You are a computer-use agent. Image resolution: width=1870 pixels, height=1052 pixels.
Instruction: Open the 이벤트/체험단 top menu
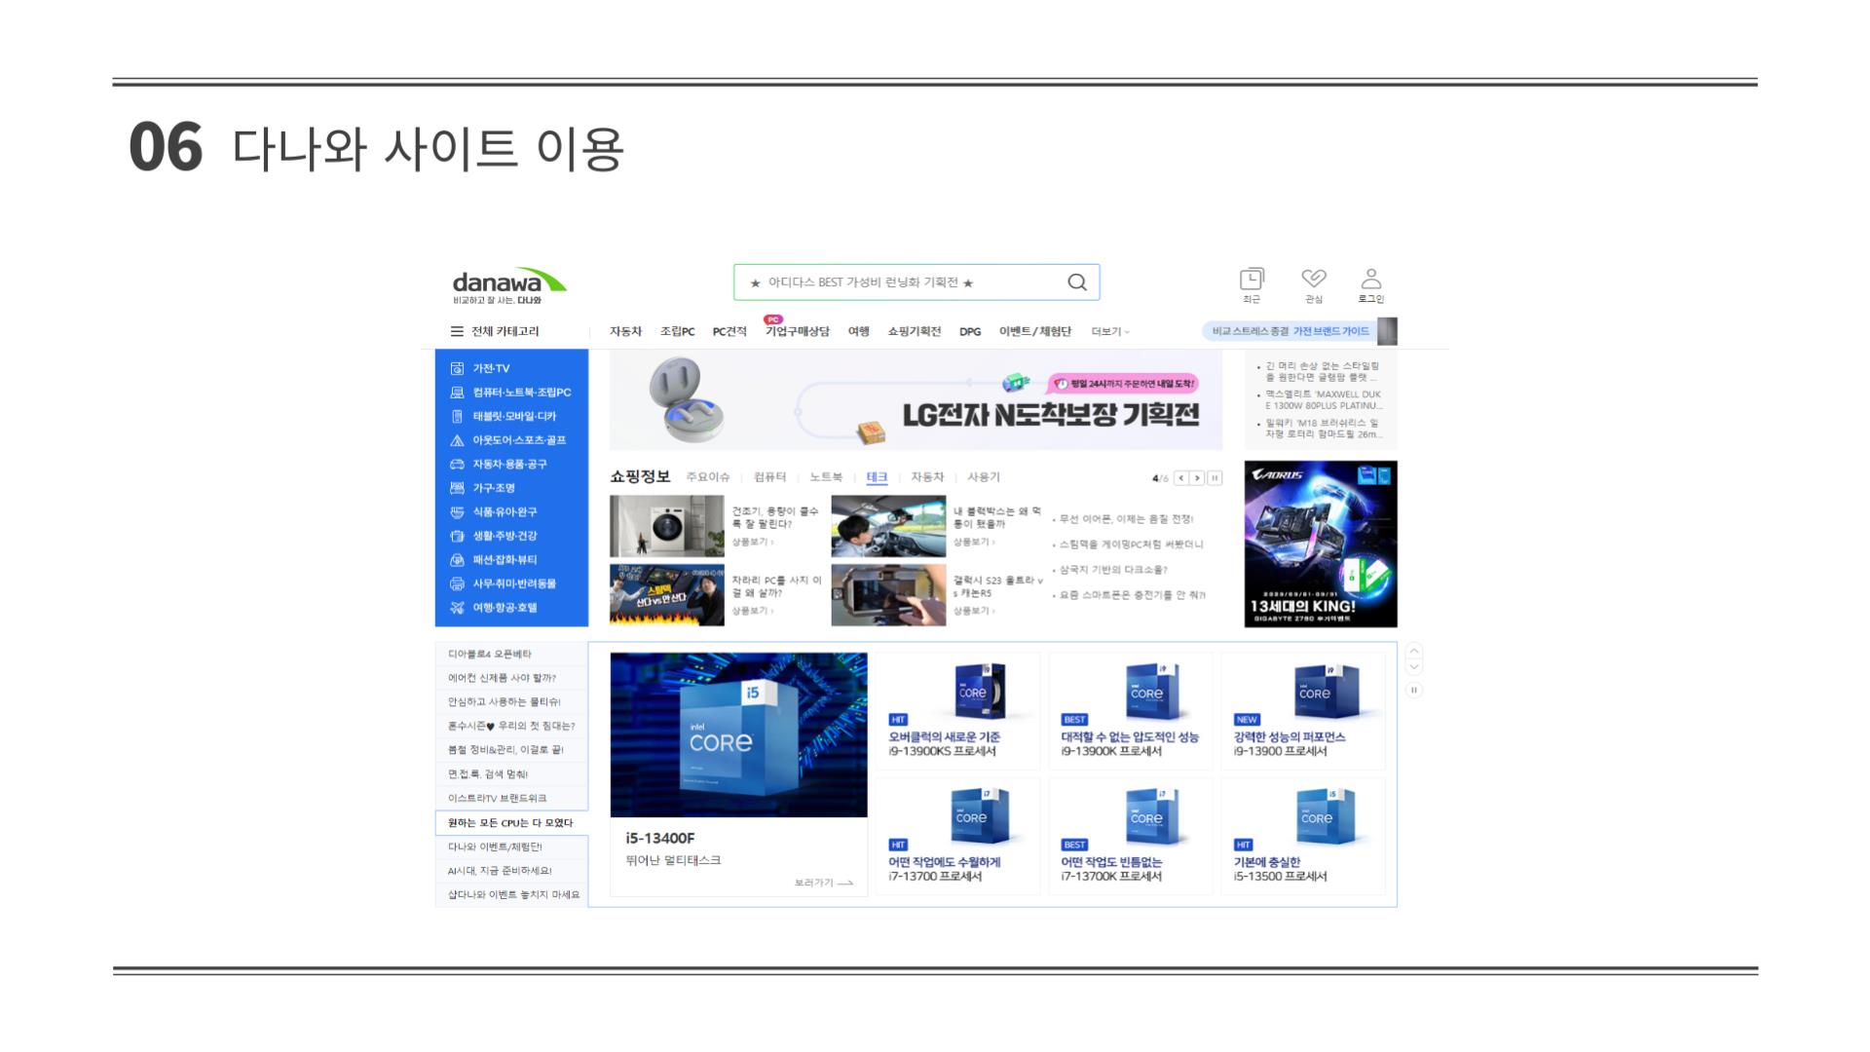click(x=1034, y=332)
